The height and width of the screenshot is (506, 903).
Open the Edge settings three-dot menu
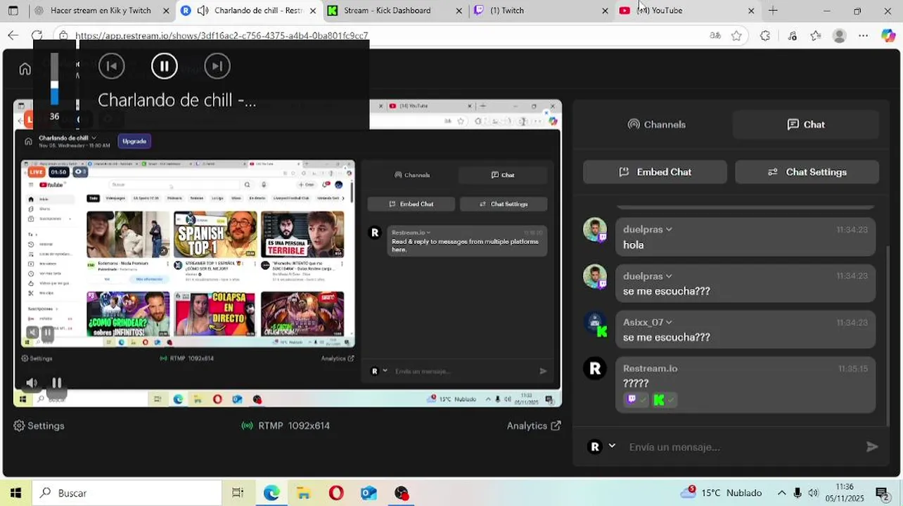pos(864,36)
